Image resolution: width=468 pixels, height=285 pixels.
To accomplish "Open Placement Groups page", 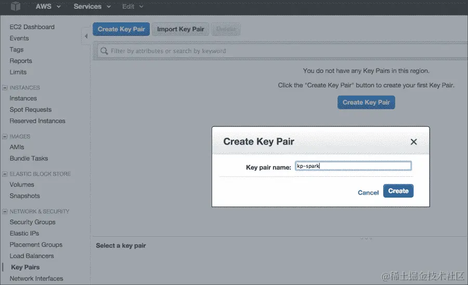I will point(36,245).
